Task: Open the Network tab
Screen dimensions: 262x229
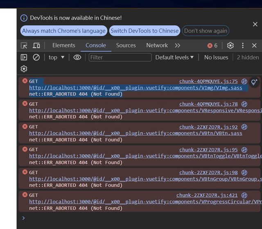Action: click(157, 45)
